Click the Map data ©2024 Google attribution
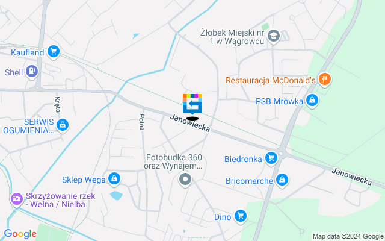This screenshot has width=385, height=241. (348, 237)
